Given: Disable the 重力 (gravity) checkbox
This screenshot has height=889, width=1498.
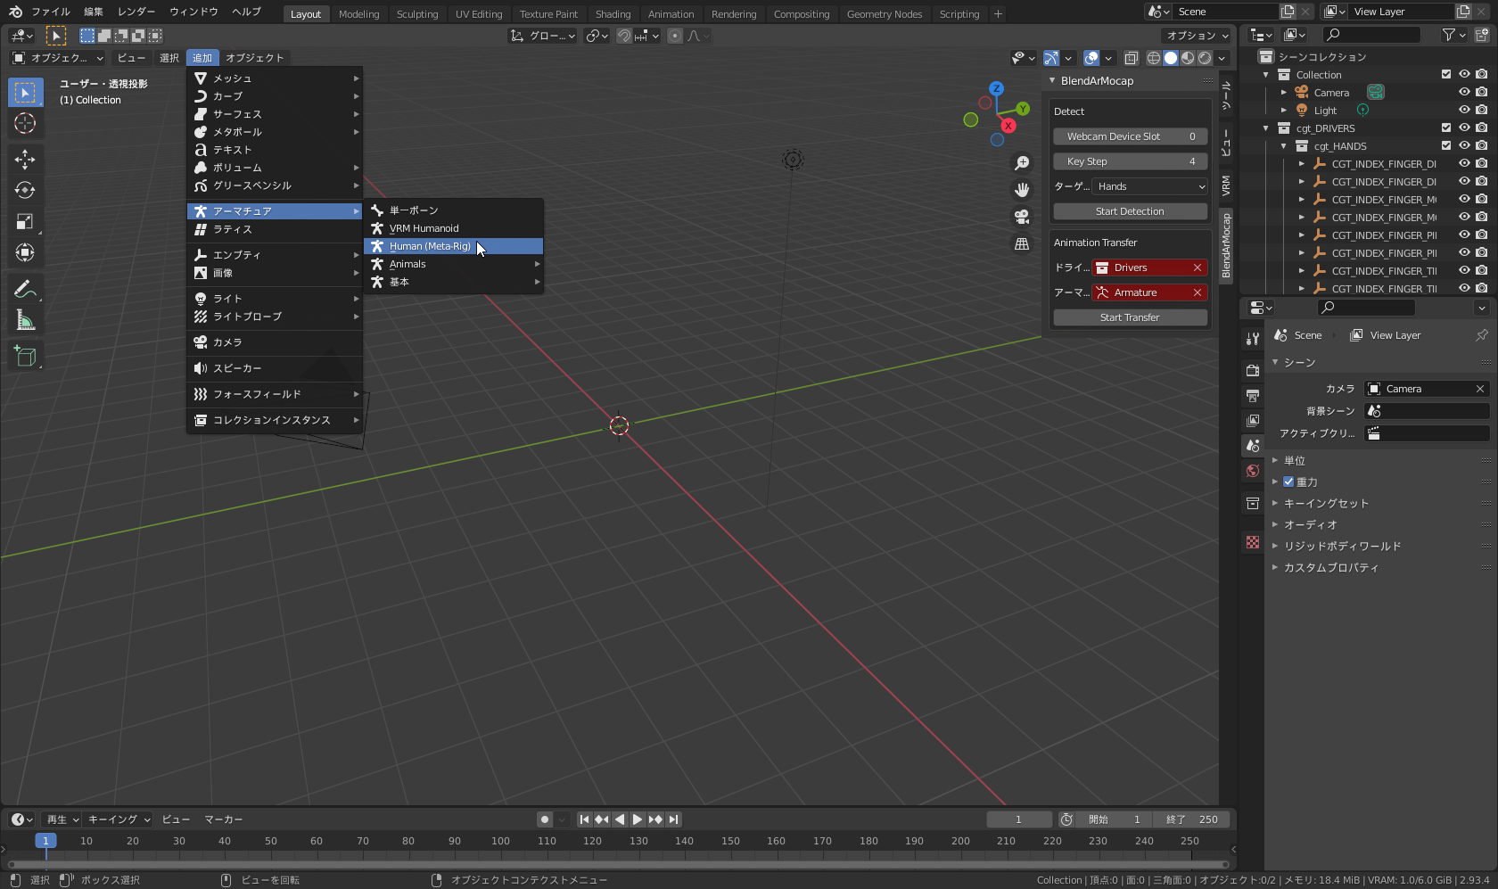Looking at the screenshot, I should coord(1288,482).
